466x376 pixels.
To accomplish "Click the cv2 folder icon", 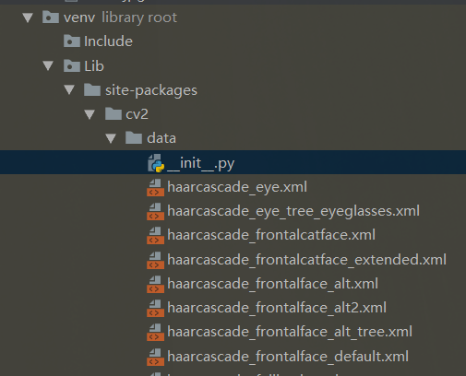I will coord(114,114).
